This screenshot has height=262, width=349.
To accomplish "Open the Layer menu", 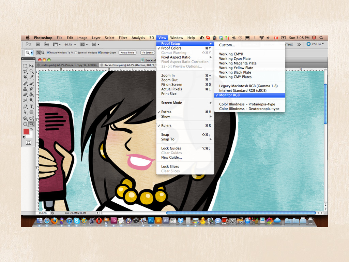I will [96, 38].
